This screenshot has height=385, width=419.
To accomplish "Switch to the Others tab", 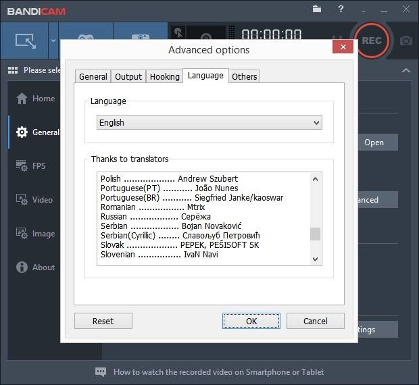I will (x=244, y=76).
